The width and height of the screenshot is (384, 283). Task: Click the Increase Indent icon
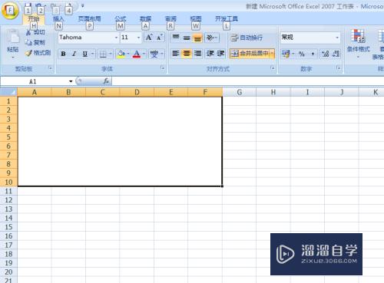pos(221,54)
